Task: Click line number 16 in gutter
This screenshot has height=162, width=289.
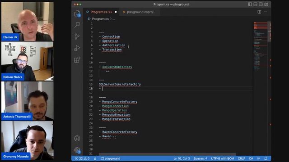Action: click(91, 89)
